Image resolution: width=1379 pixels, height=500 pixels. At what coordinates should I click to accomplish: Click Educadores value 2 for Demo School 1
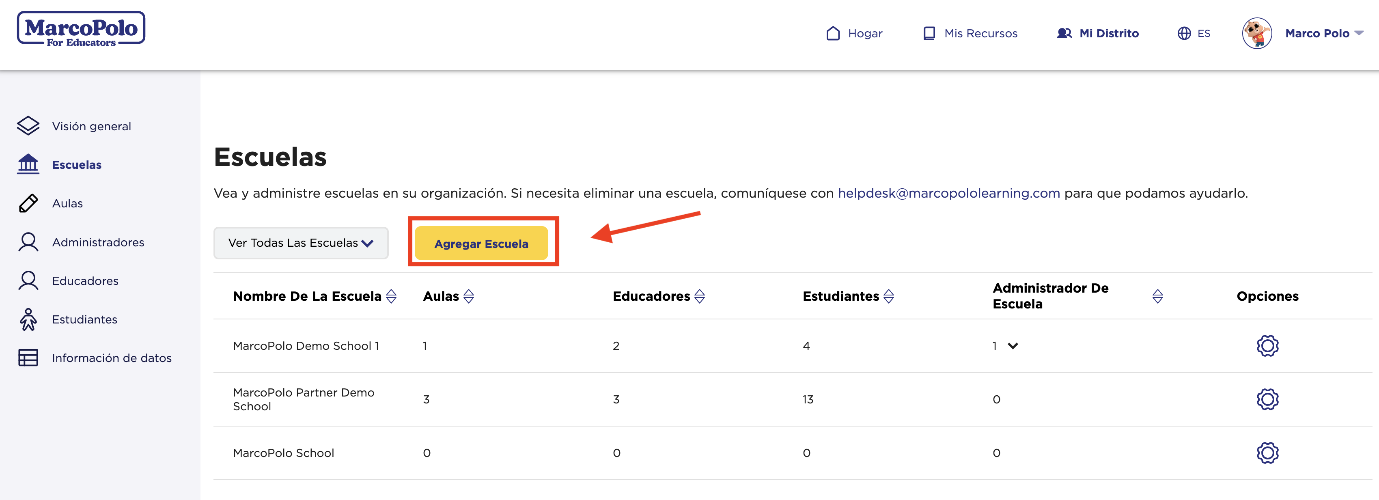pos(616,346)
